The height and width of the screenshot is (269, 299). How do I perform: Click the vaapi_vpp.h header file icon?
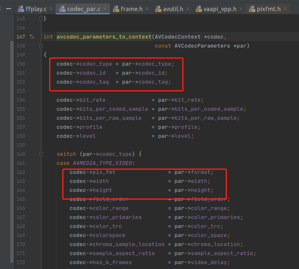(x=199, y=9)
